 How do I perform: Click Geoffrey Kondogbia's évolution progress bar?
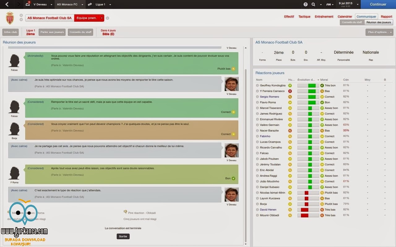coord(308,86)
